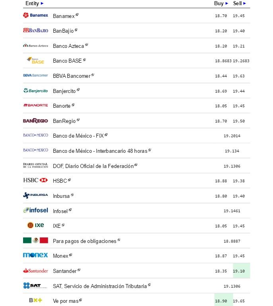Open DOF, Diario Oficial de la Federación link
Viewport: 273px width, 306px height.
pos(93,166)
